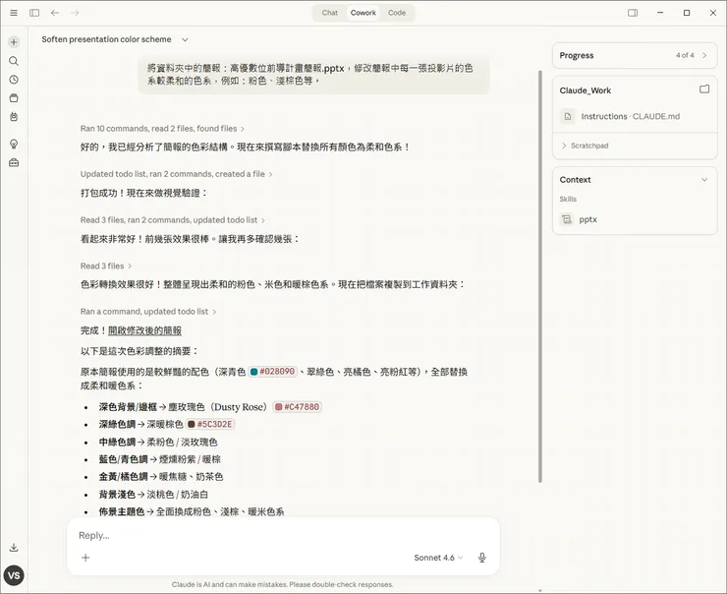Expand 'Read 3 files, ran 2 commands' step

point(173,220)
